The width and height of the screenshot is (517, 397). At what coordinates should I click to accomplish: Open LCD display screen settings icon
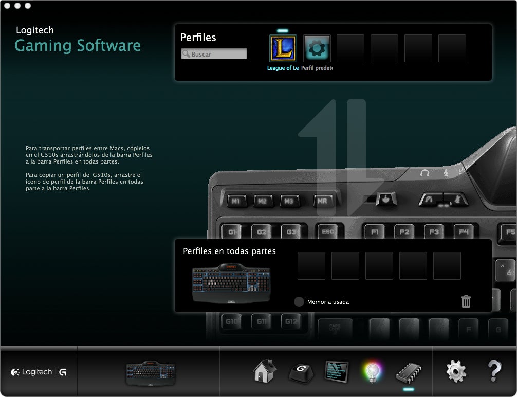pos(336,372)
